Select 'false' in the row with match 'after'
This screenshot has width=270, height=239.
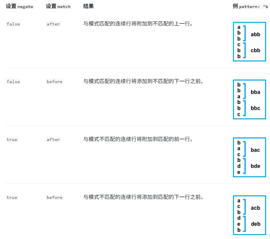point(13,24)
